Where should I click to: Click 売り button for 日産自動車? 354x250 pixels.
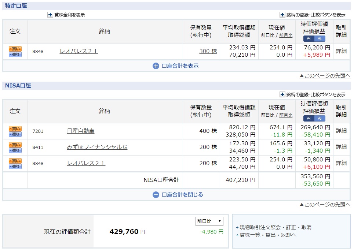click(15, 134)
